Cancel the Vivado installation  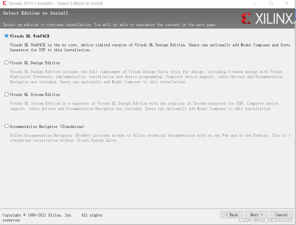[281, 215]
